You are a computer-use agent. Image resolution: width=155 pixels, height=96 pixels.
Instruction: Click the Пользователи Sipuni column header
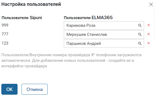point(22,18)
